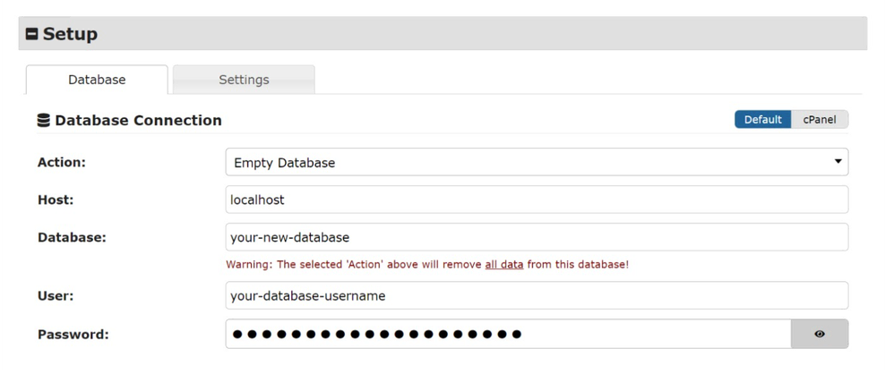885x374 pixels.
Task: Switch to the Settings tab
Action: [244, 80]
